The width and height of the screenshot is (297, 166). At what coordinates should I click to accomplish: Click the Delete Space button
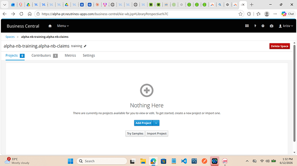click(x=280, y=46)
